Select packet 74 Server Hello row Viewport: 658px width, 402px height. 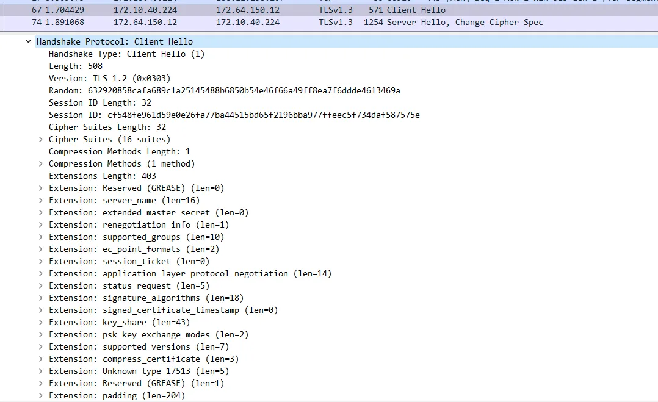coord(244,22)
